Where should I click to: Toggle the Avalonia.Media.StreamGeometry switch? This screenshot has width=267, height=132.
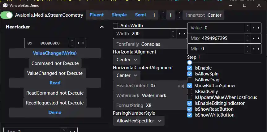[x=7, y=15]
